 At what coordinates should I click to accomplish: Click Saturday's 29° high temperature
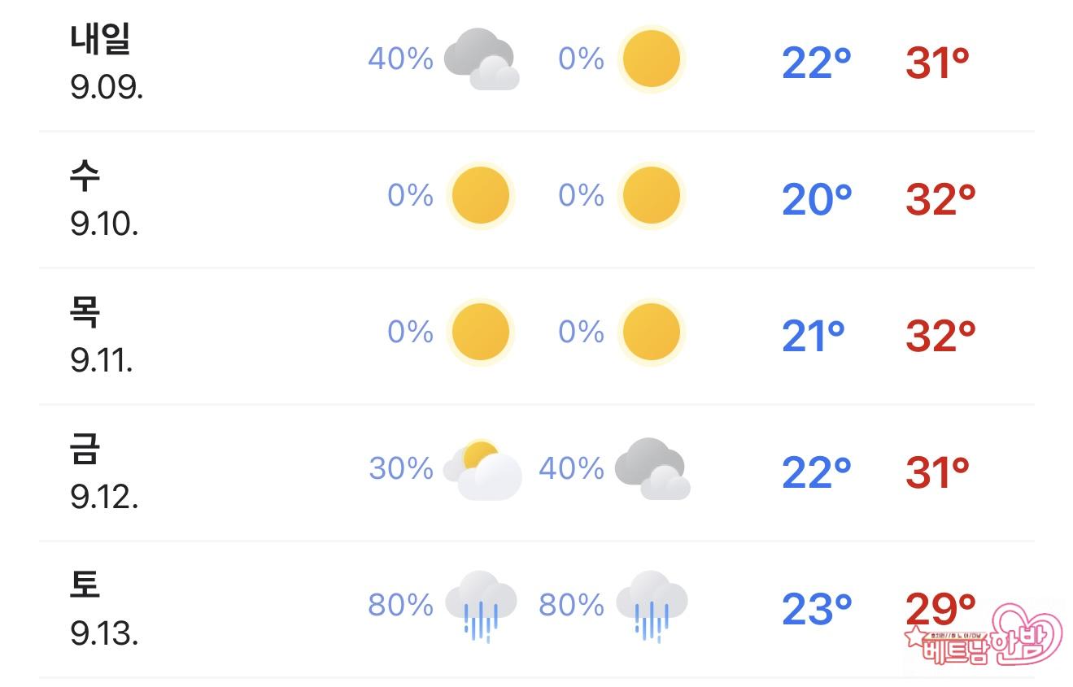(940, 605)
